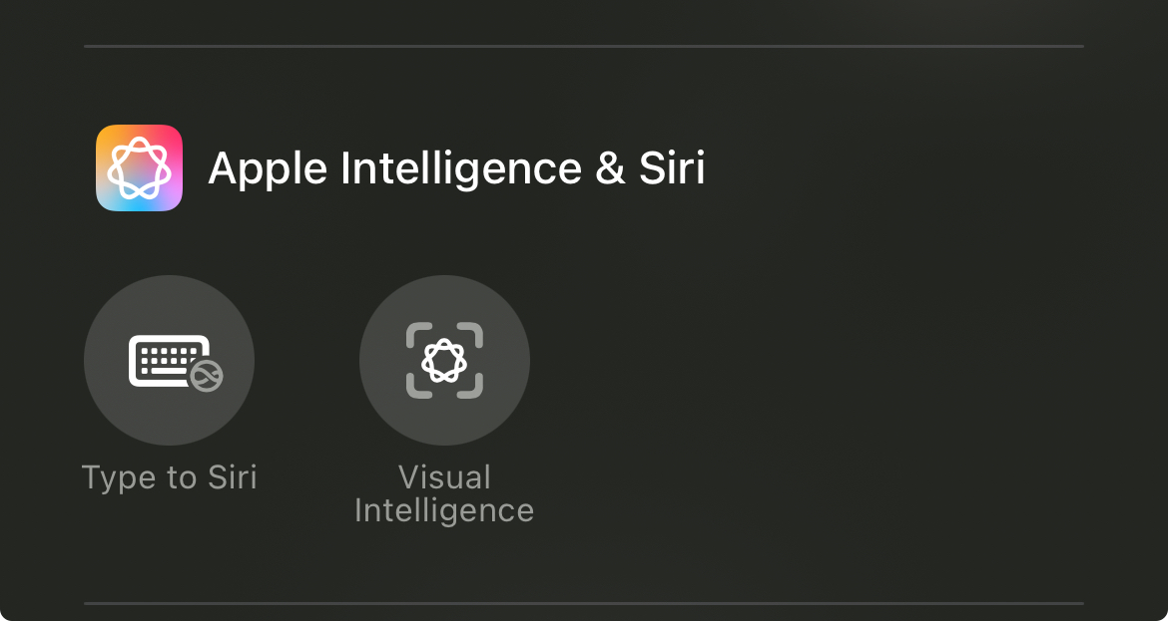Click the white knot logo on the colorful icon
The width and height of the screenshot is (1168, 621).
tap(139, 167)
